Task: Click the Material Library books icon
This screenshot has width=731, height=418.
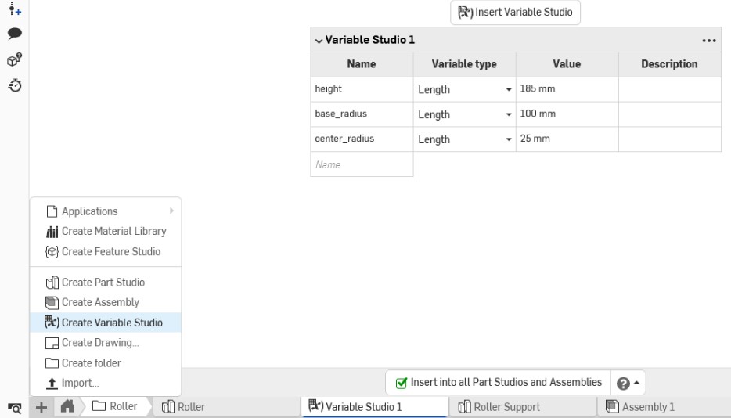Action: (x=52, y=232)
